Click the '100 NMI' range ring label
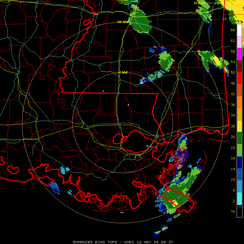The height and width of the screenshot is (244, 244). tap(122, 22)
